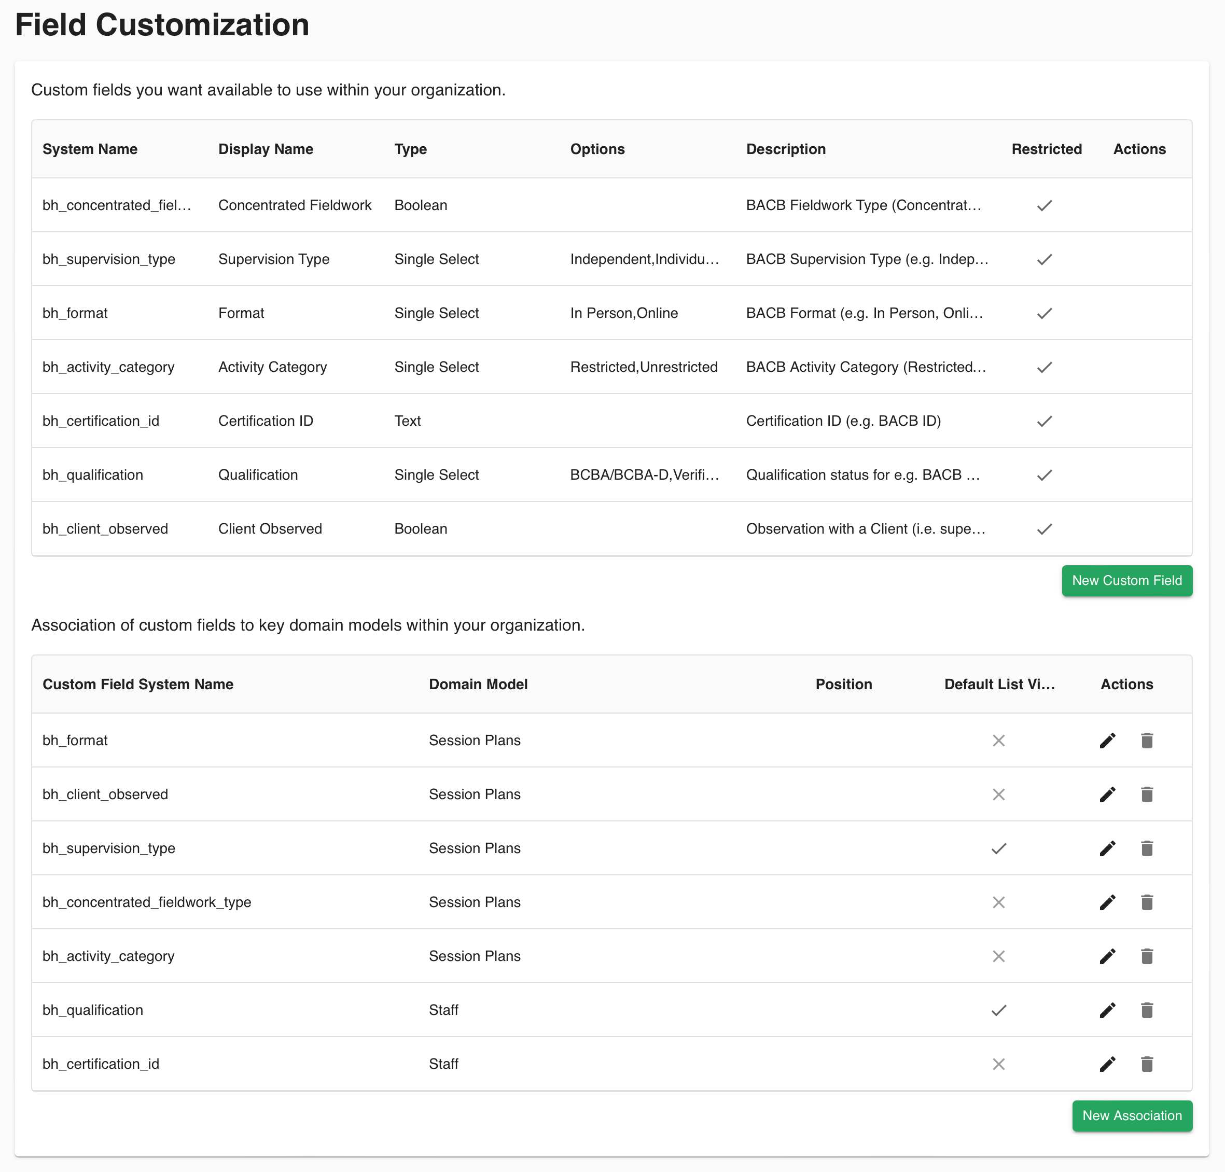Click the 'Independent,Individu…' options cell
The height and width of the screenshot is (1172, 1225).
click(x=644, y=259)
